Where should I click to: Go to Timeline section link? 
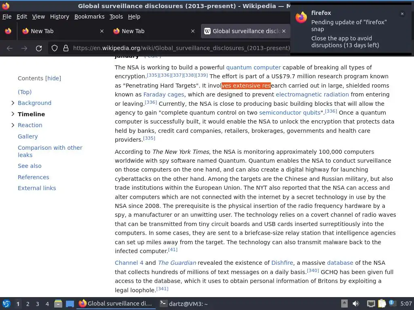pyautogui.click(x=32, y=114)
